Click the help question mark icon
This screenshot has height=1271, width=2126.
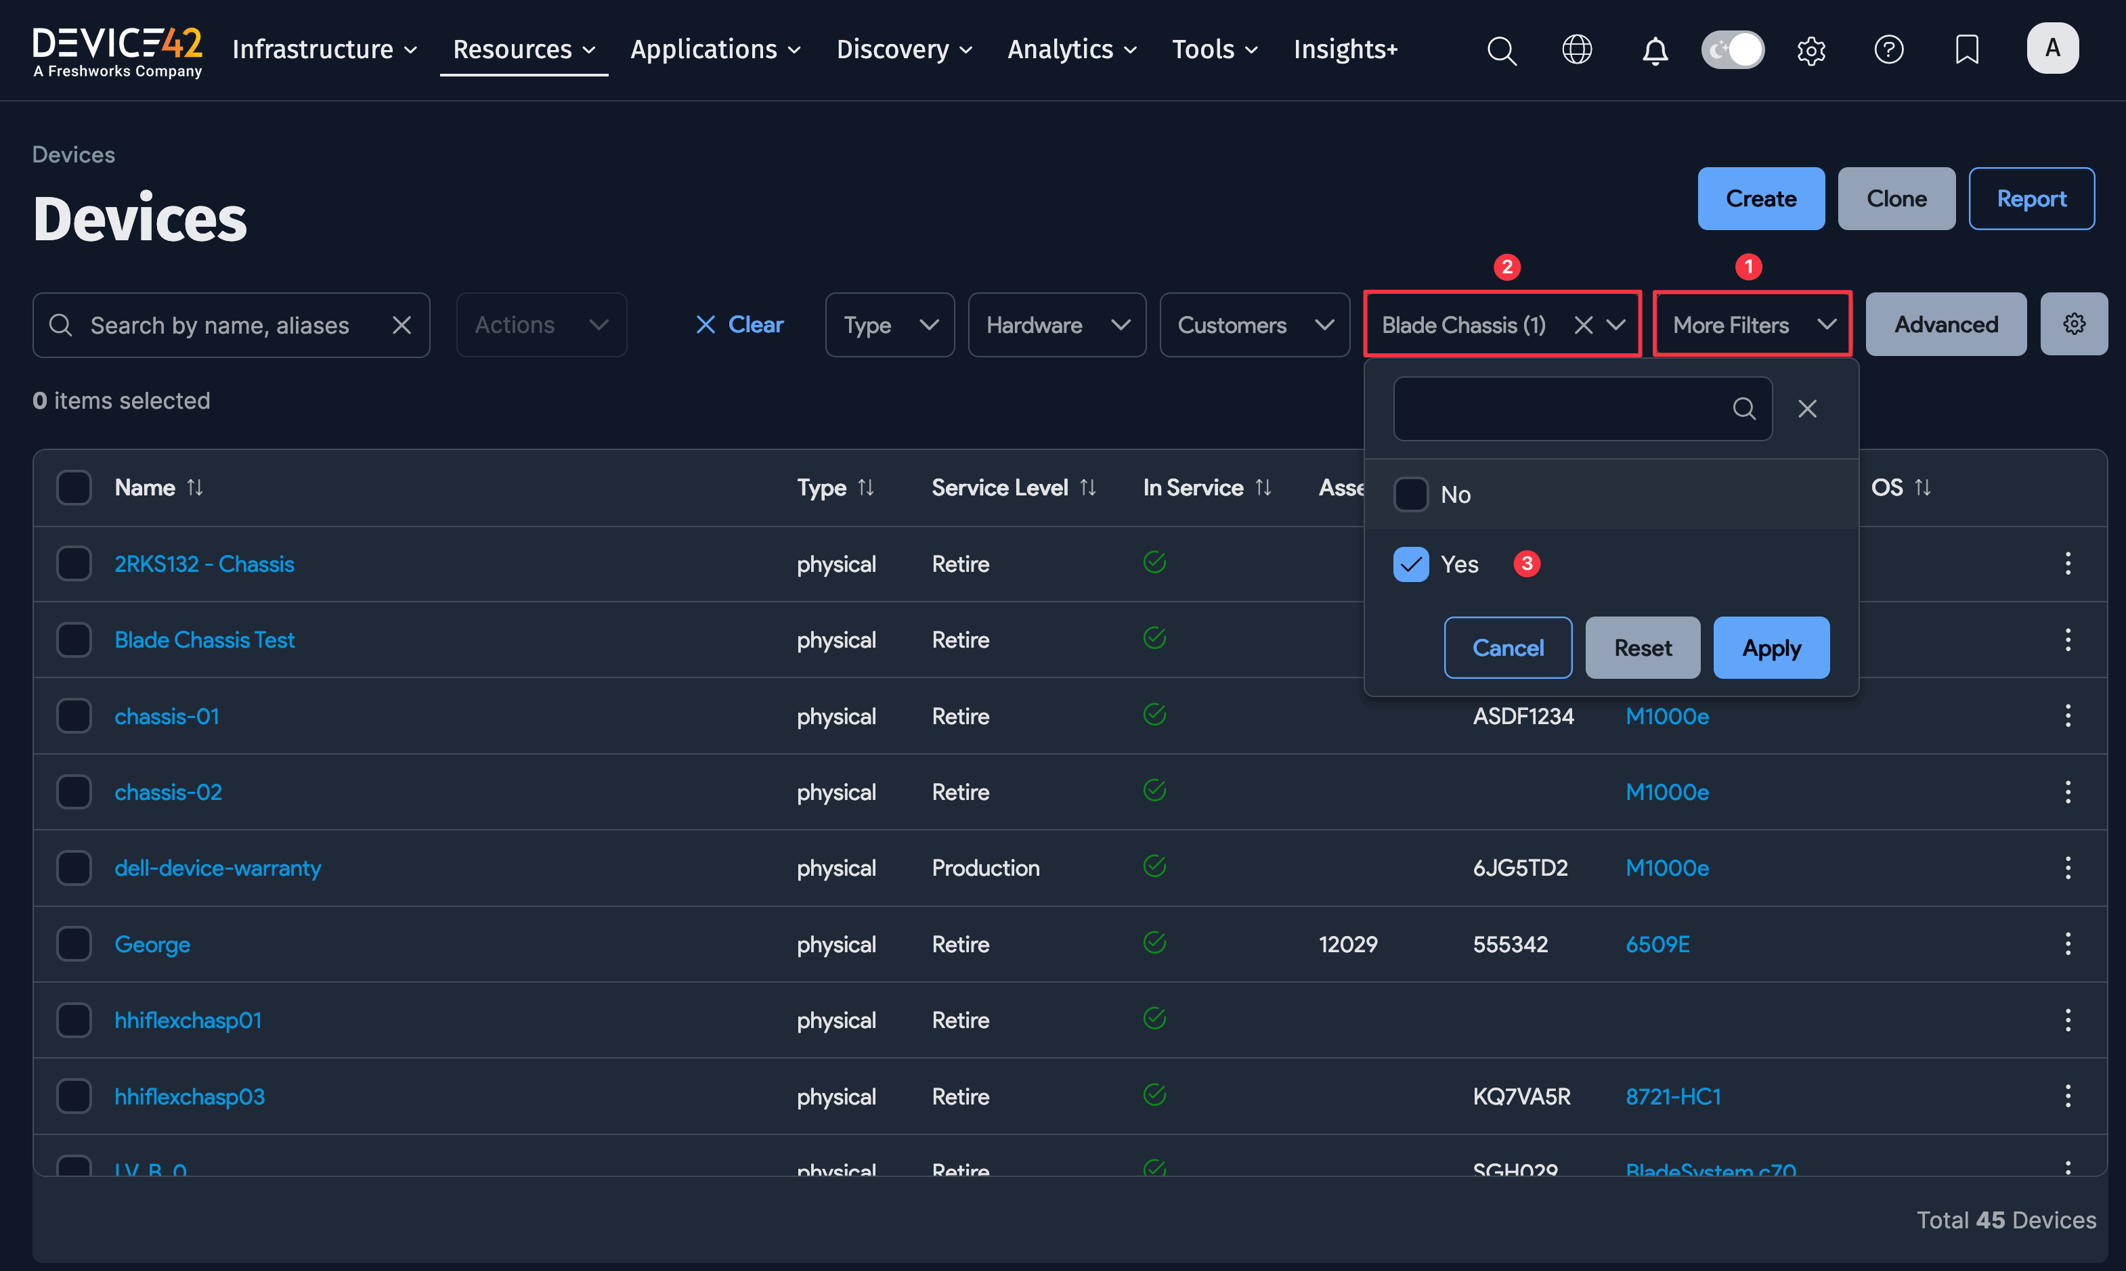tap(1889, 49)
